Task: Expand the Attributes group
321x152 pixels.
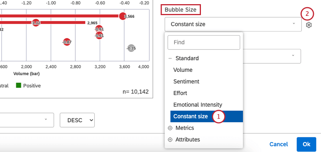Action: click(x=170, y=140)
